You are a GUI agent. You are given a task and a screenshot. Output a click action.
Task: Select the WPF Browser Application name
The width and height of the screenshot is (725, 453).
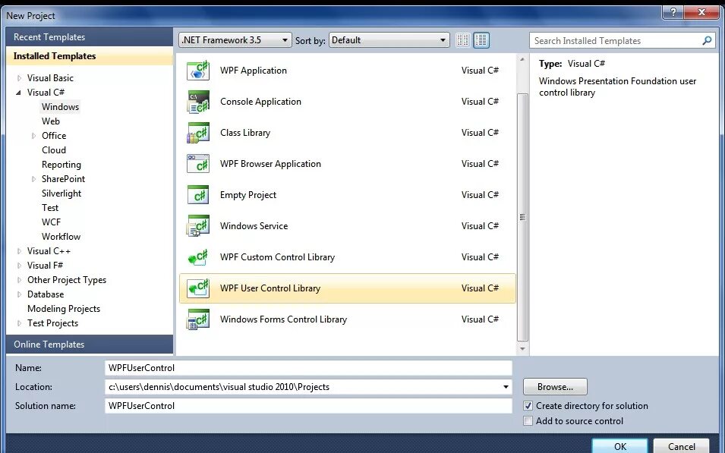270,164
